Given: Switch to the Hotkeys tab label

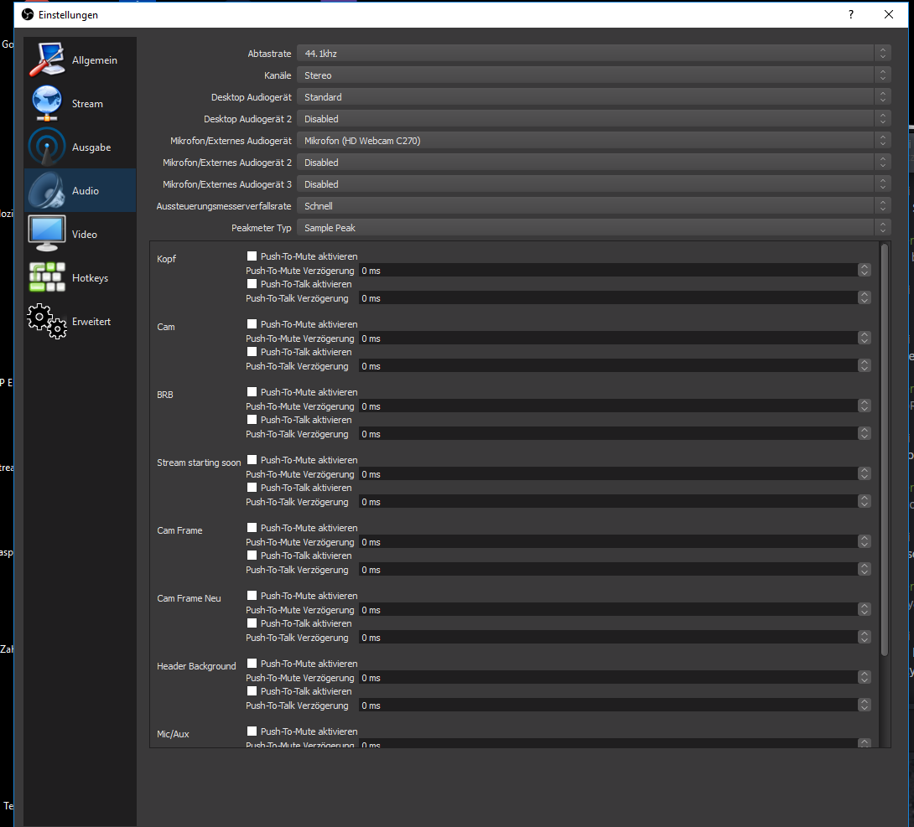Looking at the screenshot, I should pyautogui.click(x=90, y=278).
